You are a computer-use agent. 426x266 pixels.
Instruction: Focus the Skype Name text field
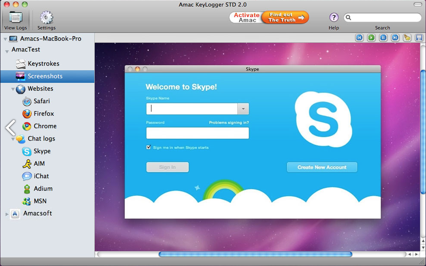[x=192, y=109]
